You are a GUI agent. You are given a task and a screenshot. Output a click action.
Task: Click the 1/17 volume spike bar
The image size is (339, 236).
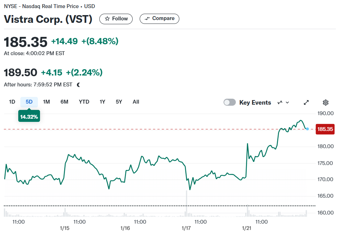[x=187, y=204]
